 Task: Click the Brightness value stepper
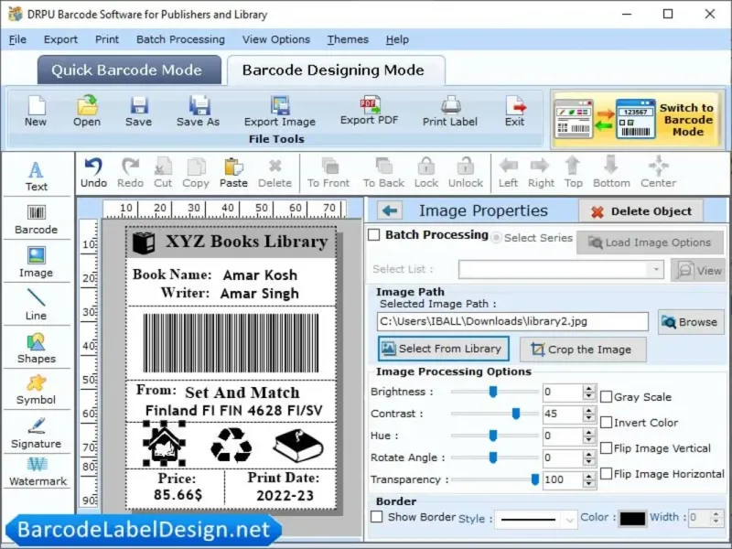click(x=588, y=392)
